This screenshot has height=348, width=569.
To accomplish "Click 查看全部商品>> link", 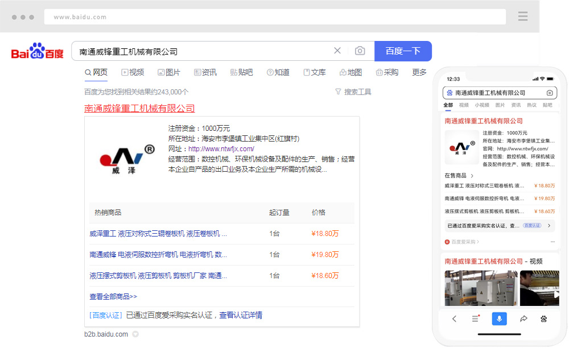I will [x=113, y=296].
